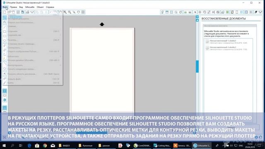Select the Select arrow tool
The width and height of the screenshot is (265, 149).
[5, 17]
